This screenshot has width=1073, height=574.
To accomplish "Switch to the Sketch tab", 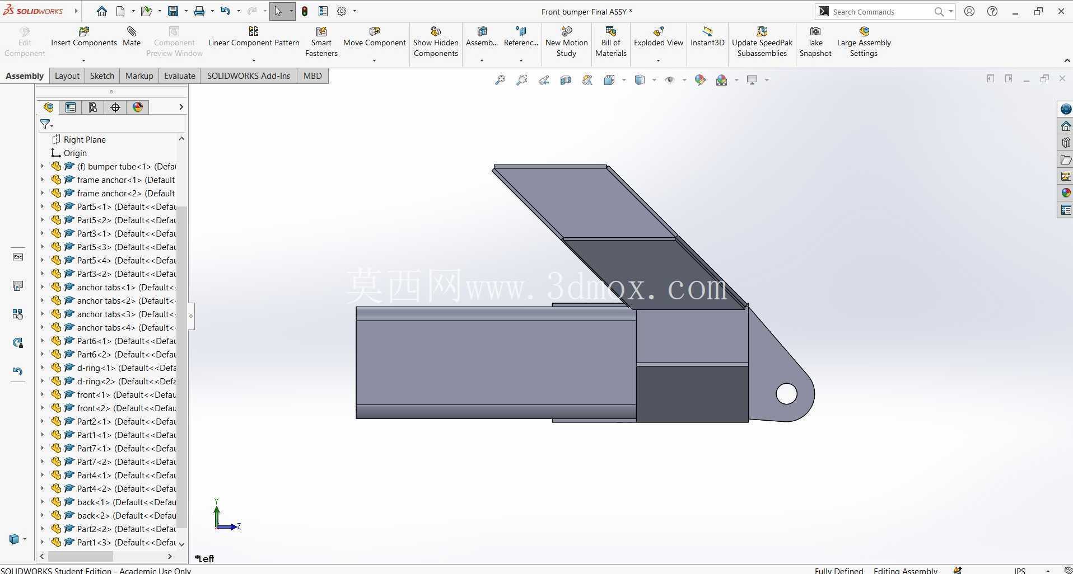I will 102,76.
